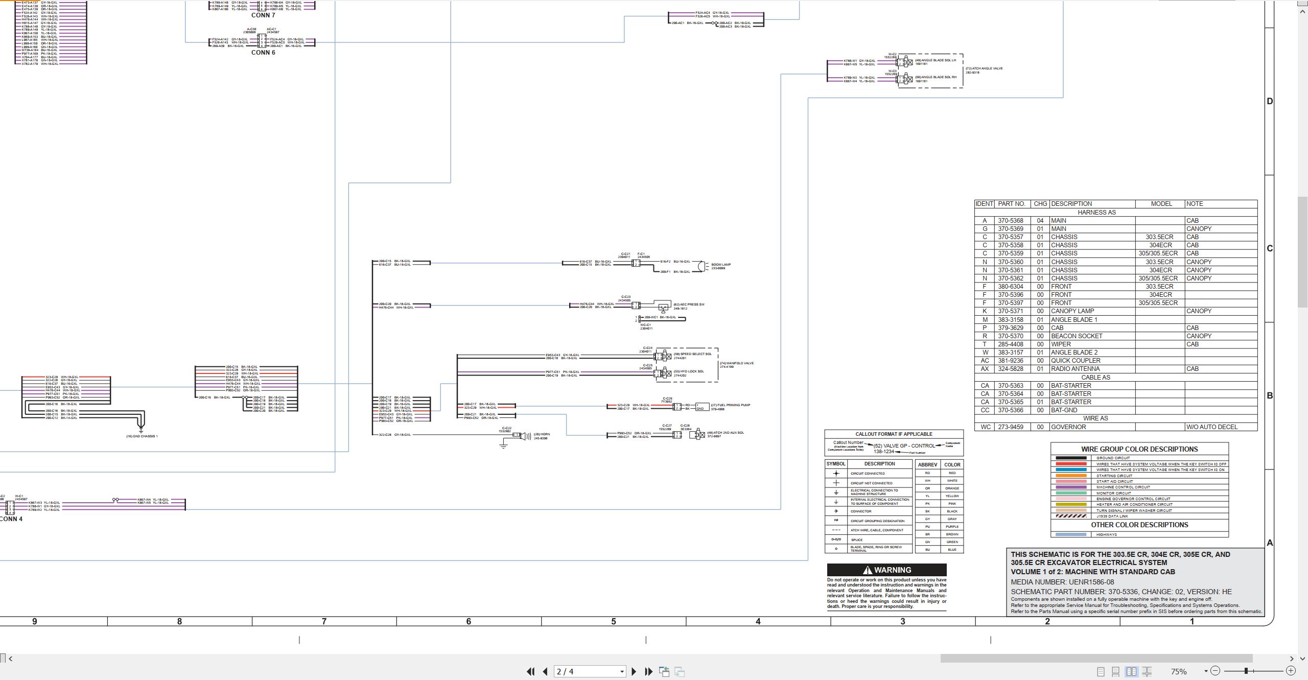
Task: Switch to continuous facing view
Action: click(x=1147, y=672)
